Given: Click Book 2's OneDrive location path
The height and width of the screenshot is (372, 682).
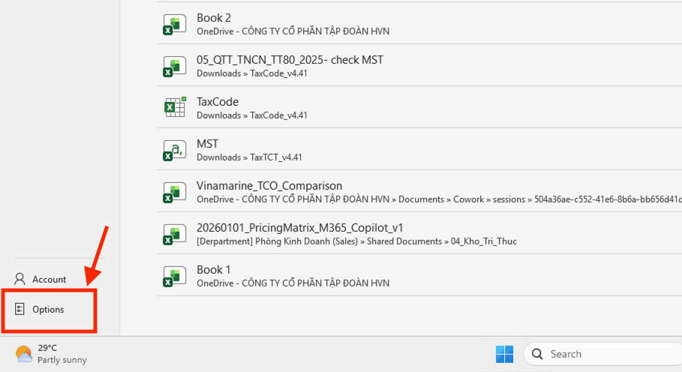Looking at the screenshot, I should click(x=293, y=31).
